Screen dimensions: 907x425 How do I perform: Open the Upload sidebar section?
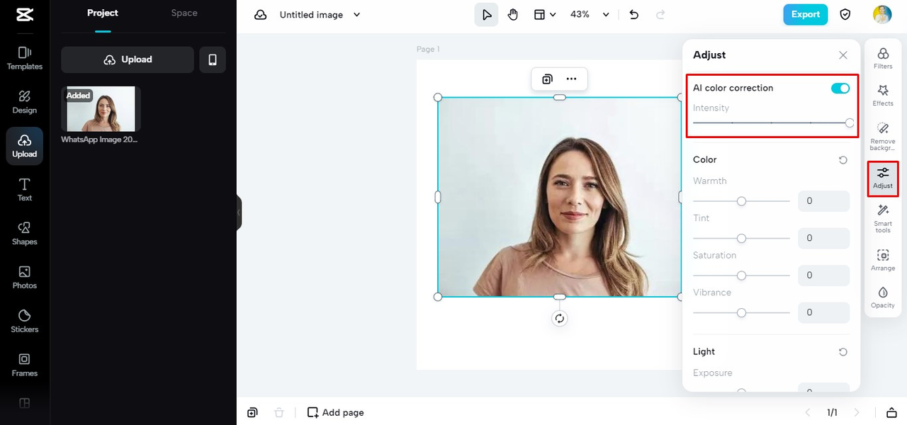(25, 146)
